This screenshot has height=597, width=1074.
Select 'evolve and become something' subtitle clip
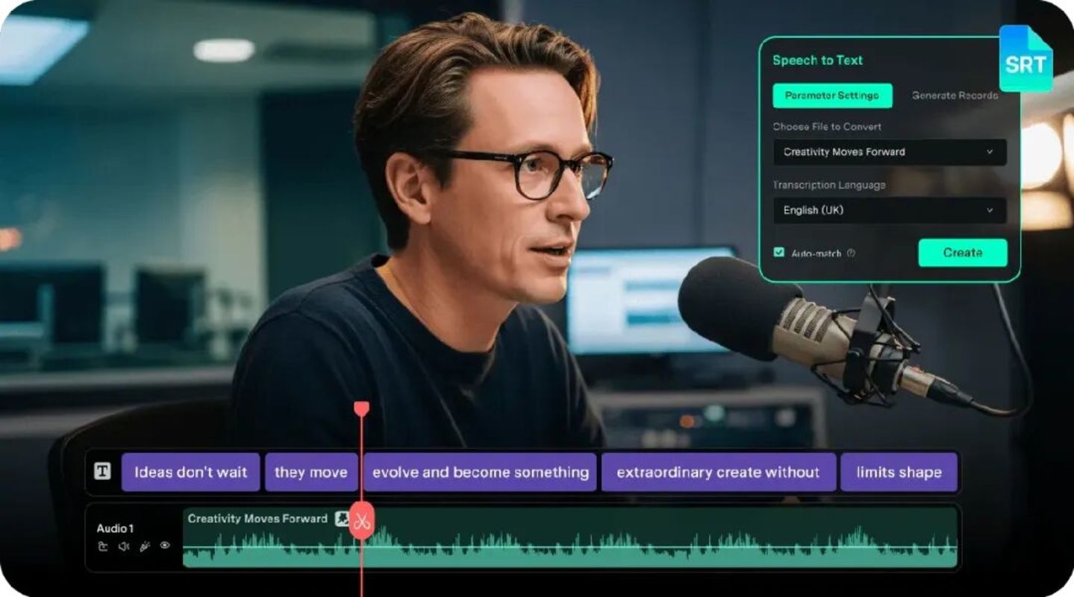click(x=481, y=473)
